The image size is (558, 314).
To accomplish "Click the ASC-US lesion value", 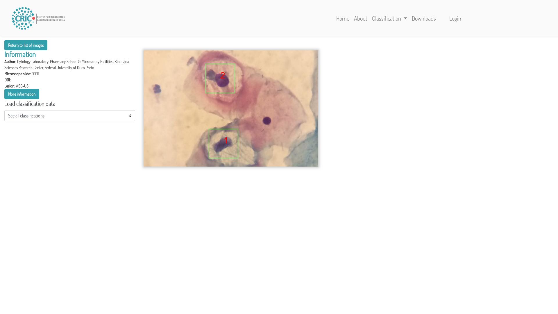I will (x=22, y=86).
